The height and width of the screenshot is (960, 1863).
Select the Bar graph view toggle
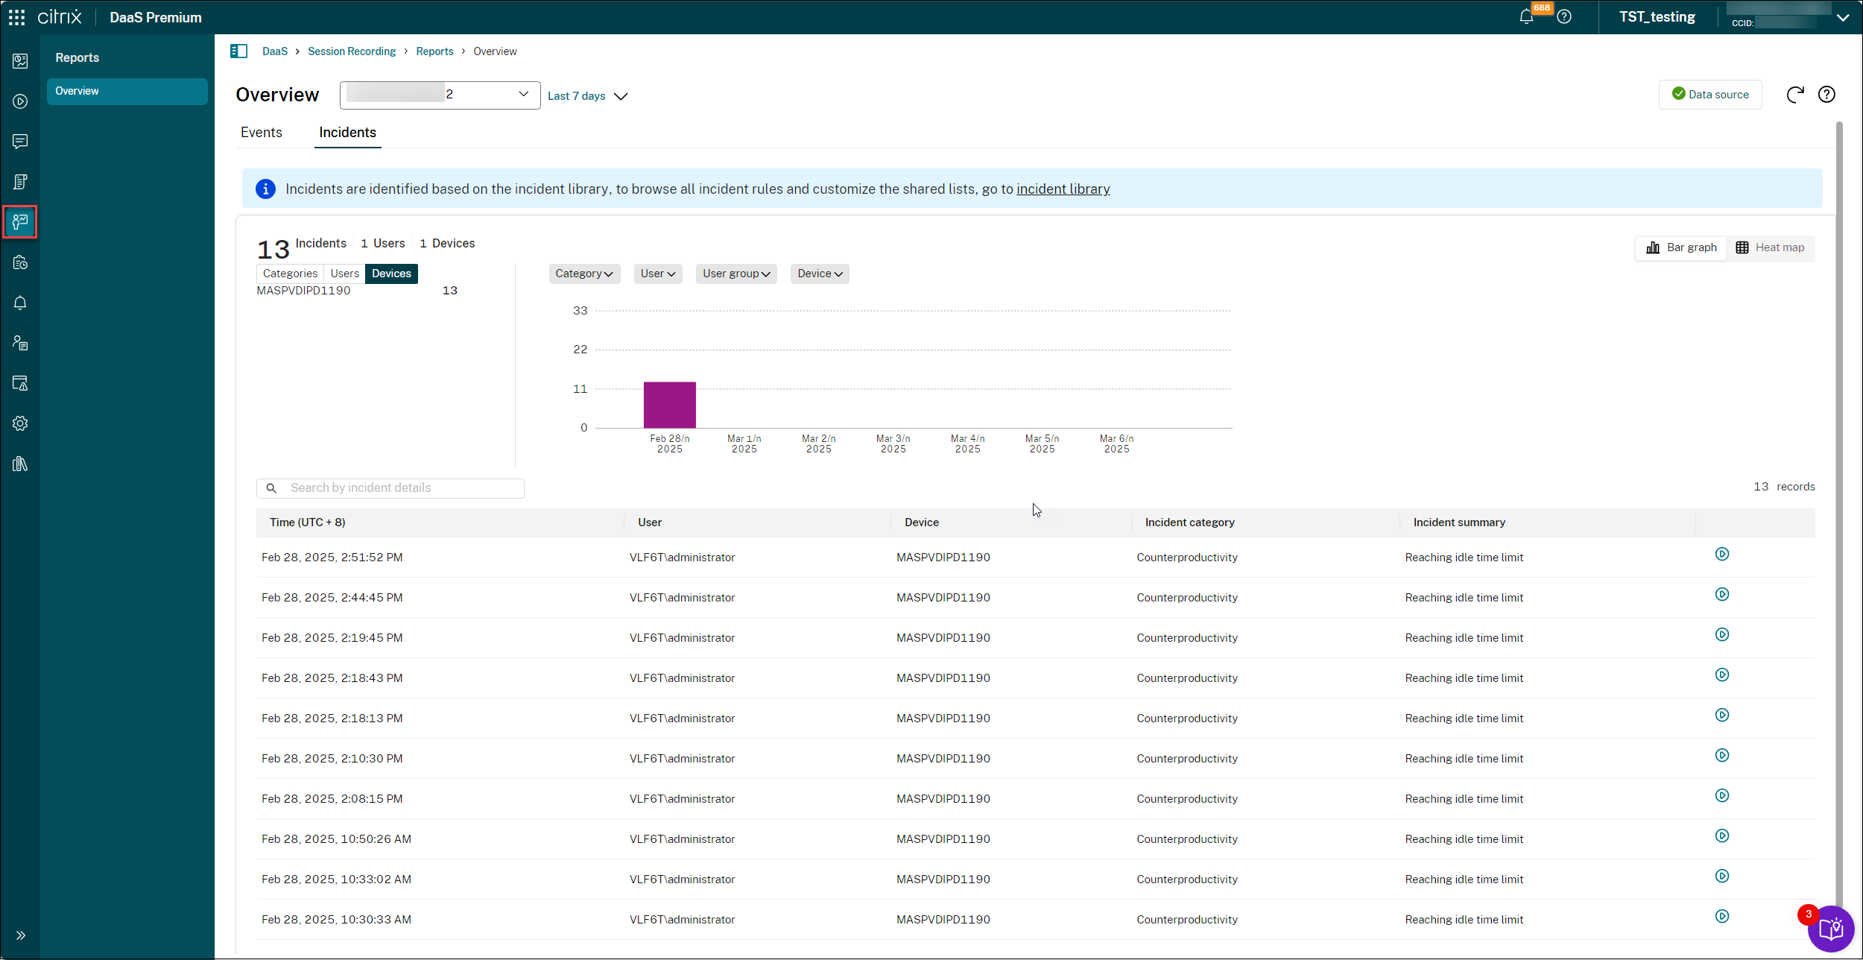tap(1681, 247)
